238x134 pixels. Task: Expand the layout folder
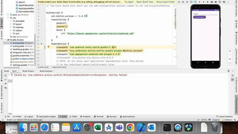coord(11,24)
